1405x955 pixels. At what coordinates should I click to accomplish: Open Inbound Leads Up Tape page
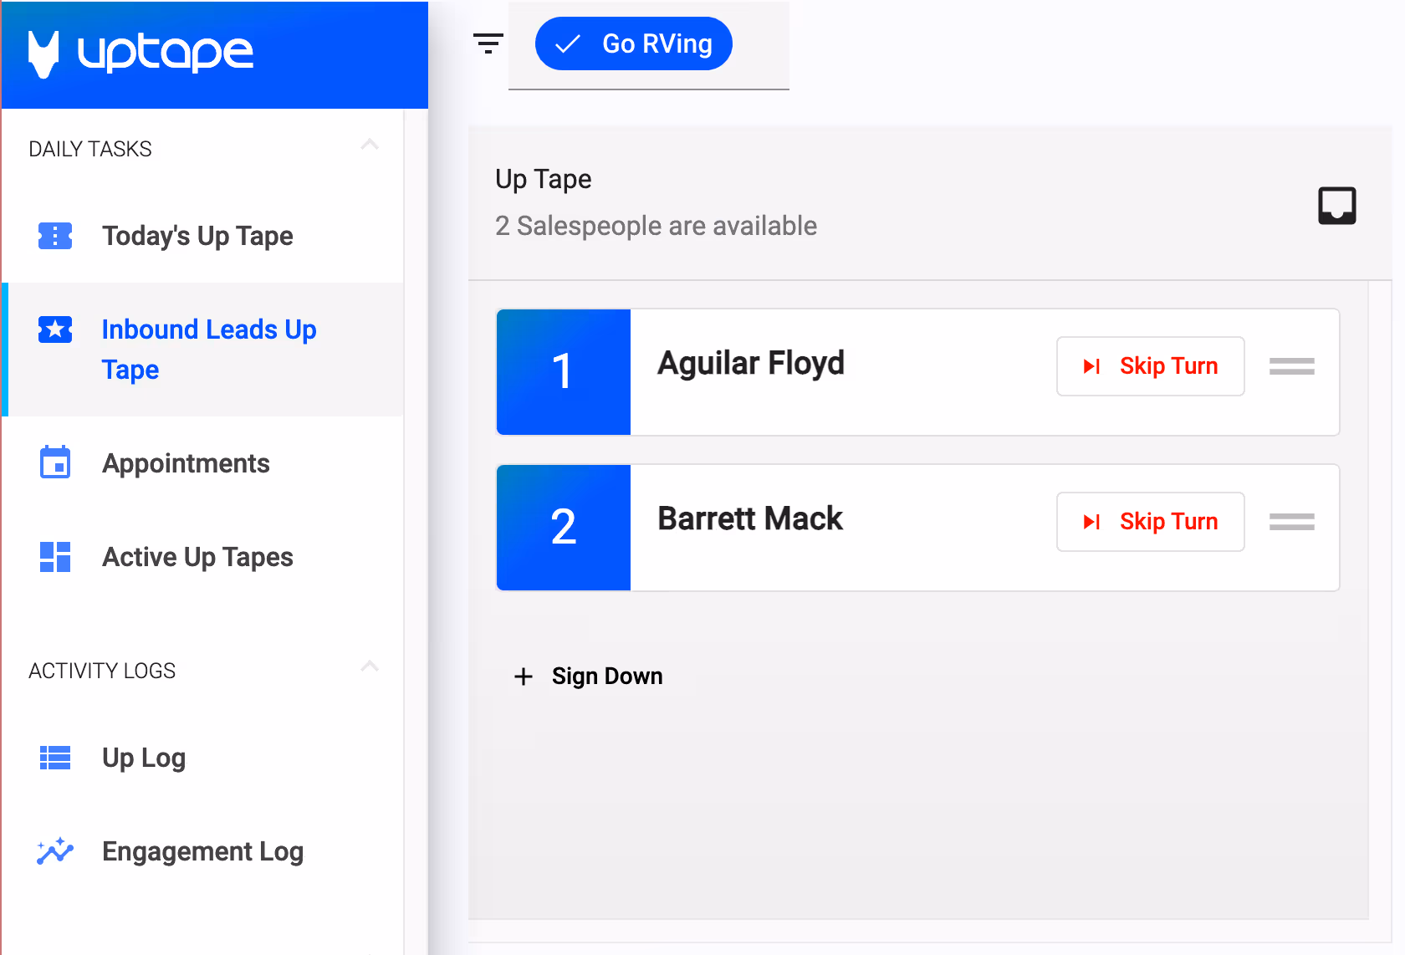209,350
